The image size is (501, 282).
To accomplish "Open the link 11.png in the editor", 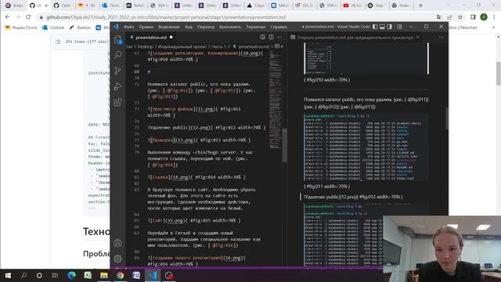I will pyautogui.click(x=205, y=109).
